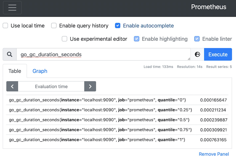Click the Evaluation time input field

click(x=51, y=86)
